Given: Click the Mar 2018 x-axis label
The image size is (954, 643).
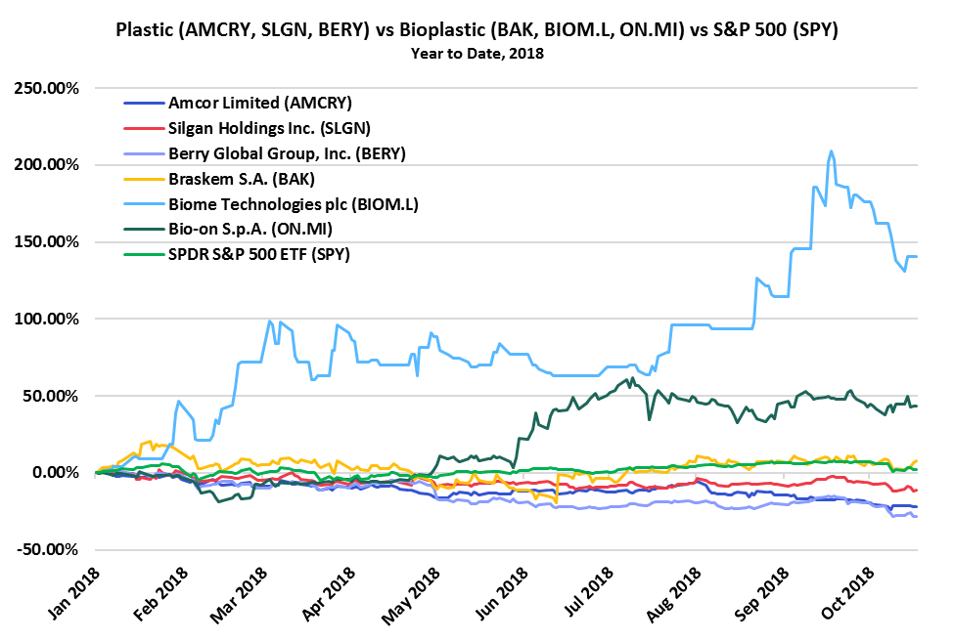Looking at the screenshot, I should coord(239,594).
